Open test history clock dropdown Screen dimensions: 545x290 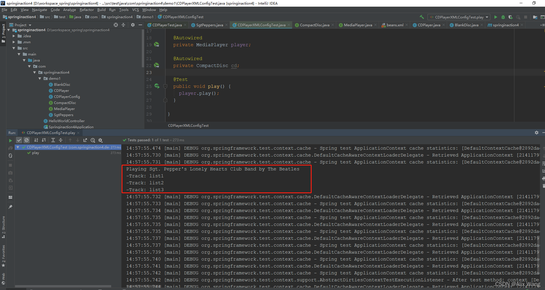93,140
